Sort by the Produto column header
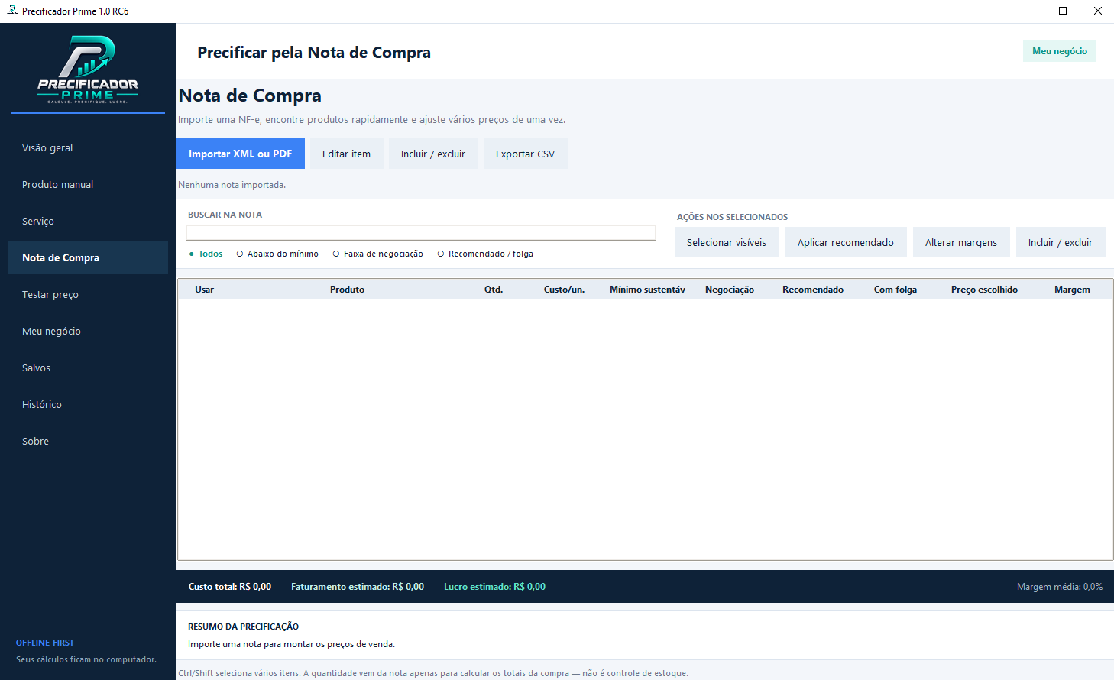 (x=347, y=290)
